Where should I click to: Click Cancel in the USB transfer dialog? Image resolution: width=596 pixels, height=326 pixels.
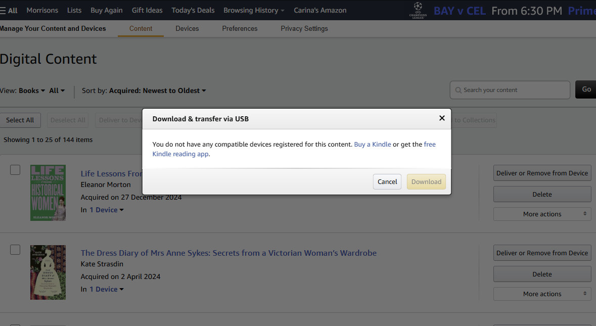point(387,181)
